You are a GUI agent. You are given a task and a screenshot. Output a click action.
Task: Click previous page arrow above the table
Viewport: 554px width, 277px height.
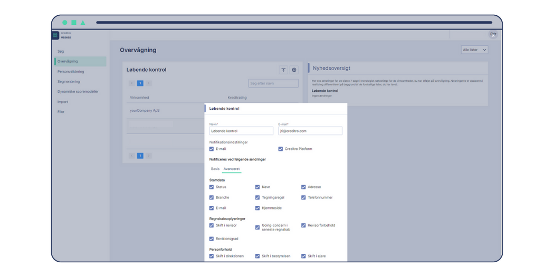[x=132, y=83]
